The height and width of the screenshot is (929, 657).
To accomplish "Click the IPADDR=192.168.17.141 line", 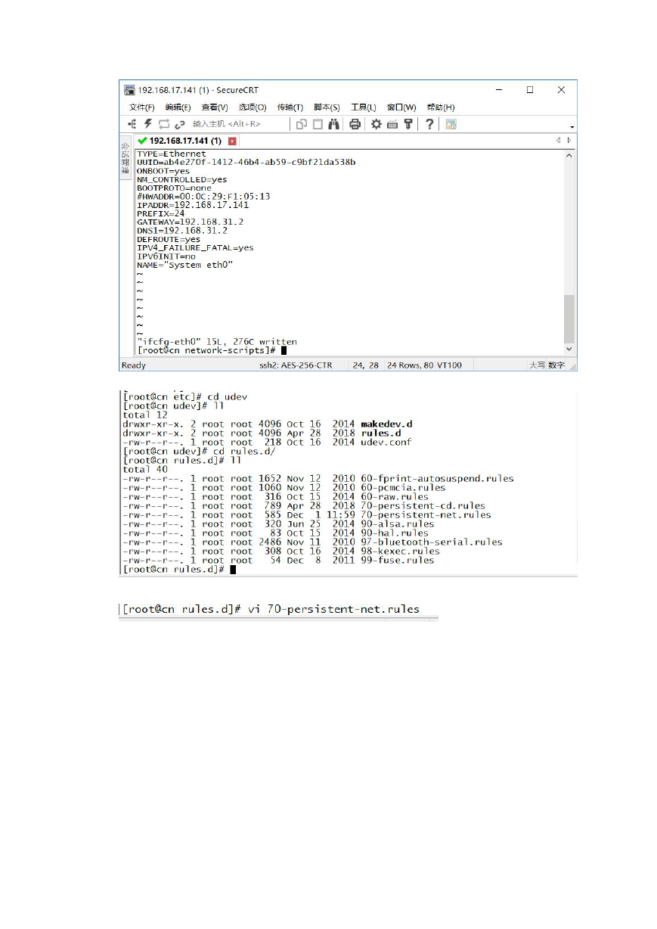I will pyautogui.click(x=193, y=205).
